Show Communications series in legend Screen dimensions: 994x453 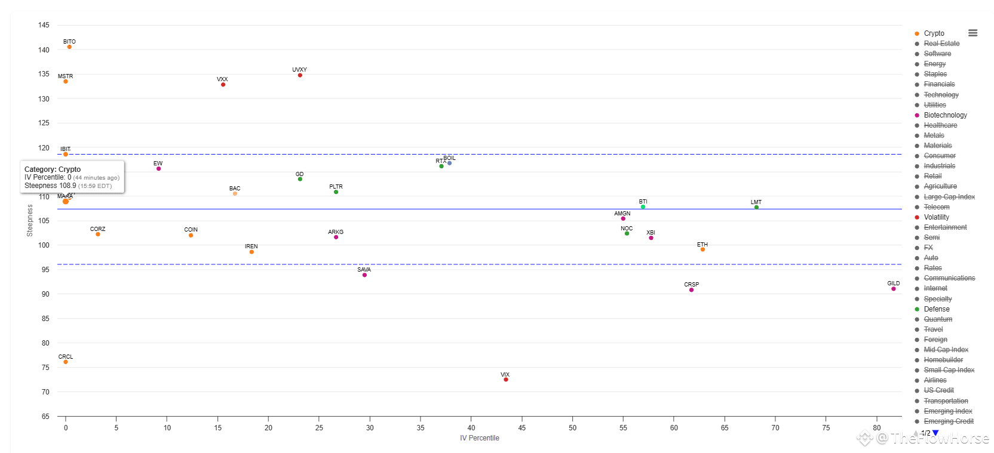coord(949,278)
